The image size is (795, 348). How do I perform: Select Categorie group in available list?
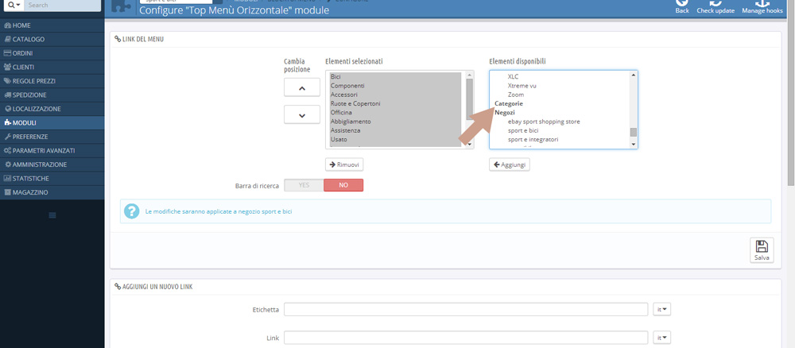coord(509,103)
